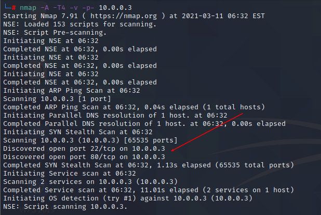This screenshot has width=321, height=215.
Task: Click the red arrow annotation head
Action: click(172, 150)
